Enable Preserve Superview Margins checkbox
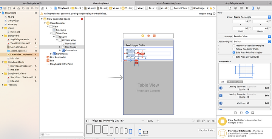 (x=234, y=46)
